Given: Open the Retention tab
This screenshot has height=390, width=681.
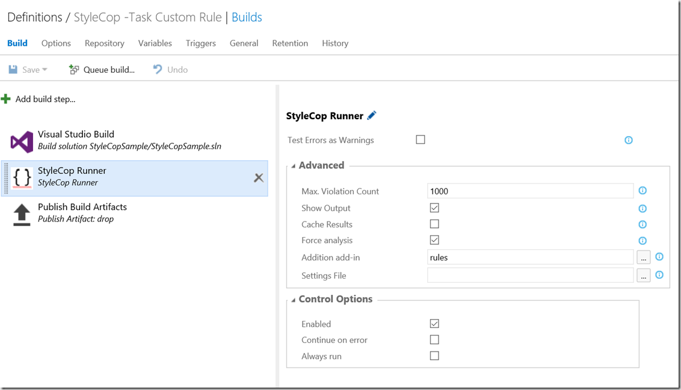Looking at the screenshot, I should coord(290,43).
